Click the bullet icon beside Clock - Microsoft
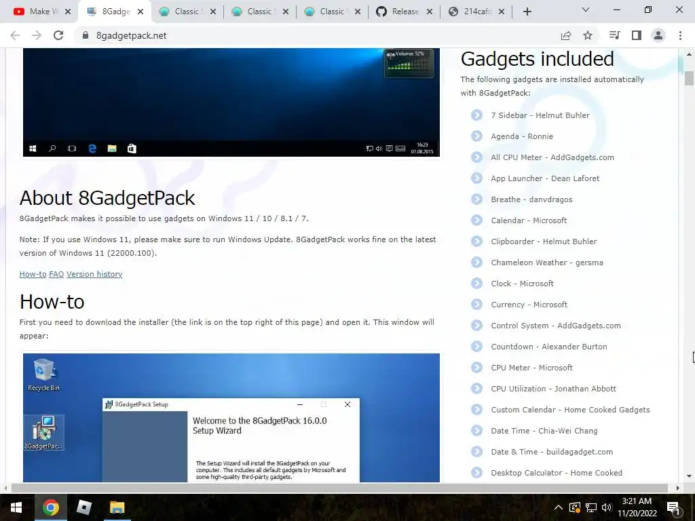This screenshot has width=695, height=521. [476, 284]
